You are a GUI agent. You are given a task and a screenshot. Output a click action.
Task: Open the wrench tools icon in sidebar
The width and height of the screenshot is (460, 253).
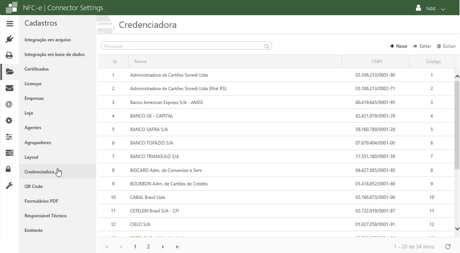click(9, 185)
